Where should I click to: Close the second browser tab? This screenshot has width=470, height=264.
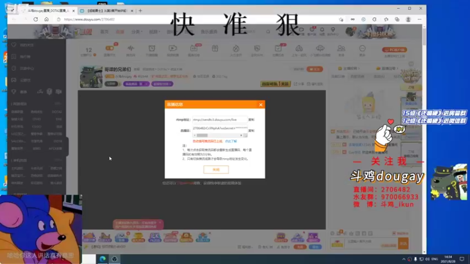[132, 11]
